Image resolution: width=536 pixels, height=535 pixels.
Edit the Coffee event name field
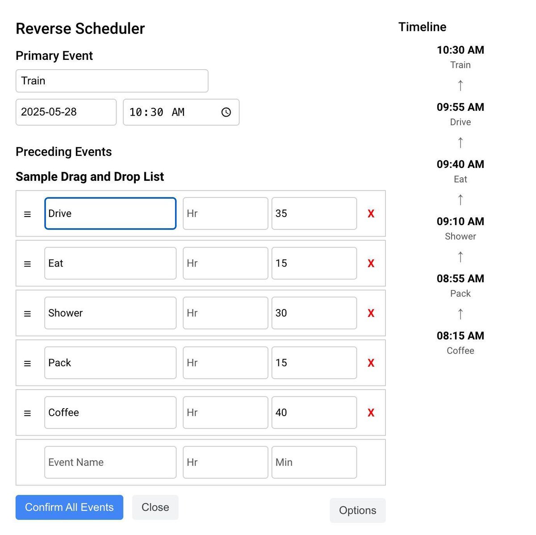[110, 413]
